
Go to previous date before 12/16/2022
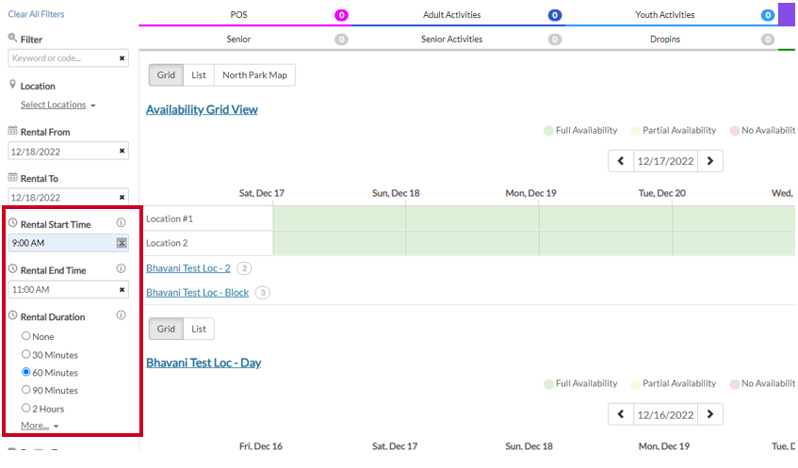620,414
